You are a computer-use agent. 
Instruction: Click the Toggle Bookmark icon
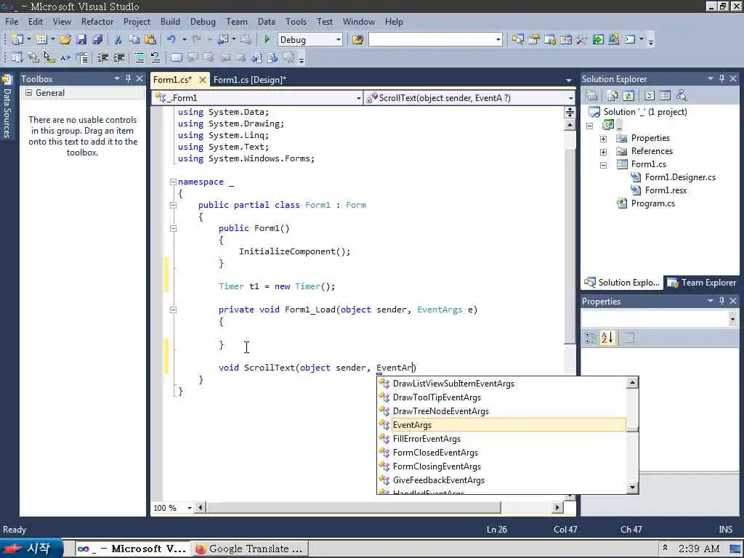coord(176,58)
